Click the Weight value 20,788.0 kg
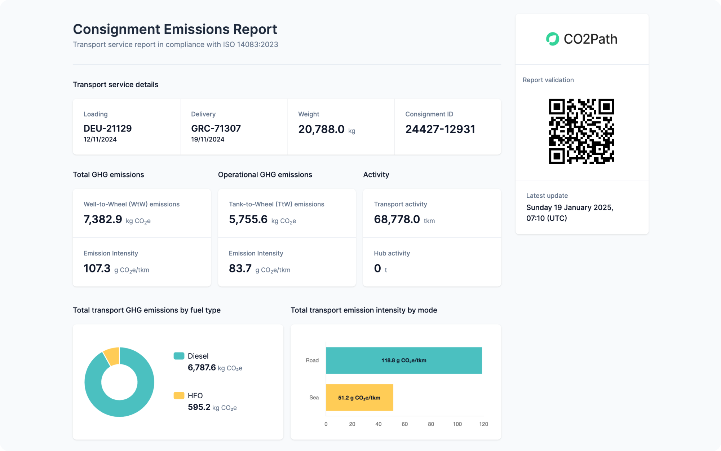The height and width of the screenshot is (451, 721). (x=321, y=129)
